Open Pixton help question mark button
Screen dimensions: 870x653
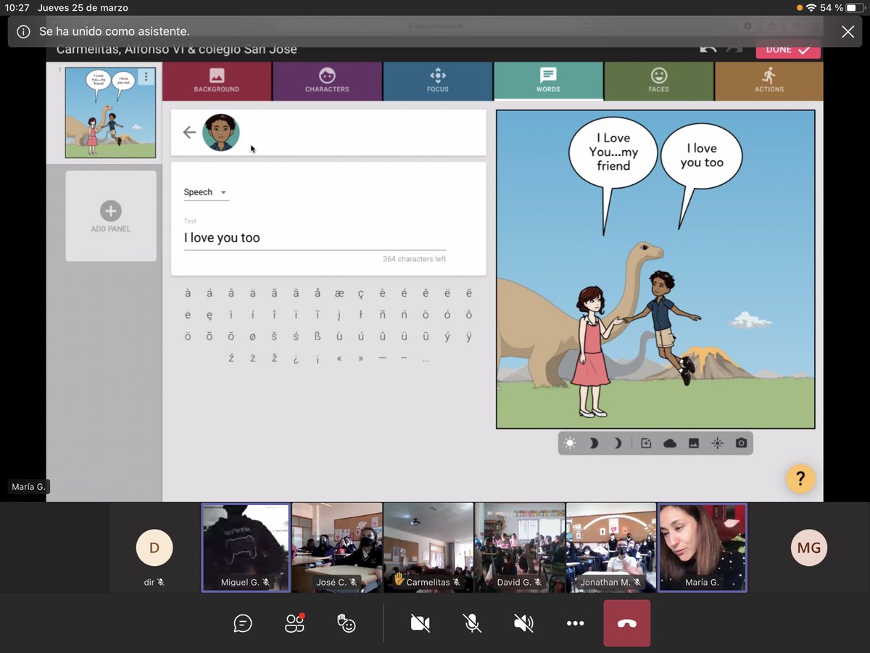click(800, 479)
